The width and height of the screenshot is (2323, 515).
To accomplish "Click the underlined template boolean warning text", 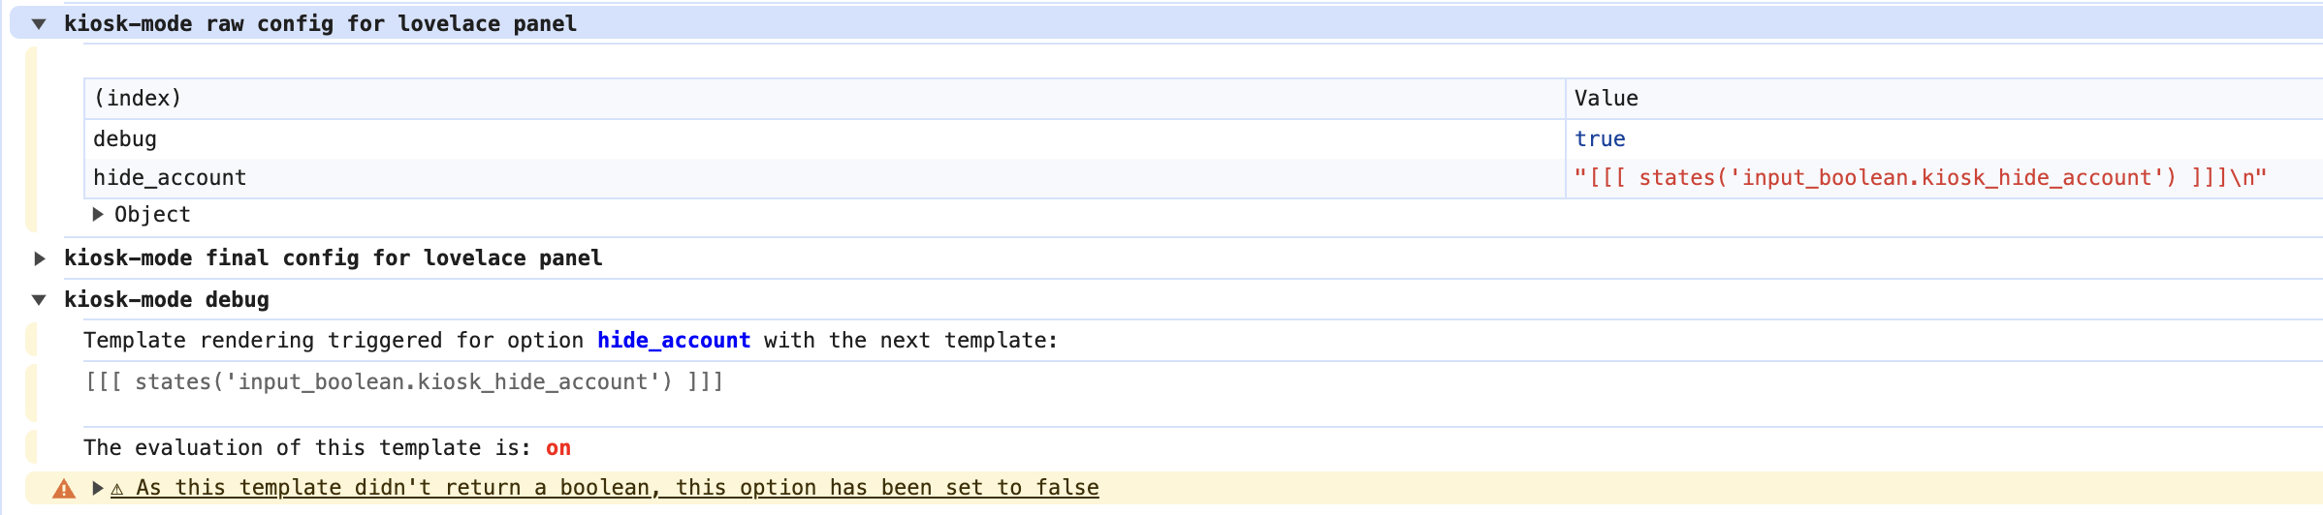I will [x=617, y=488].
